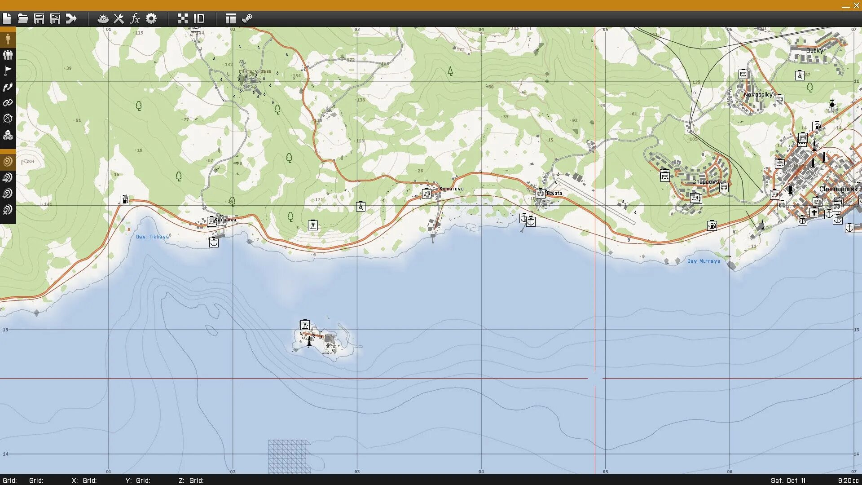Click the Y: Grid coordinate readout

coord(138,481)
